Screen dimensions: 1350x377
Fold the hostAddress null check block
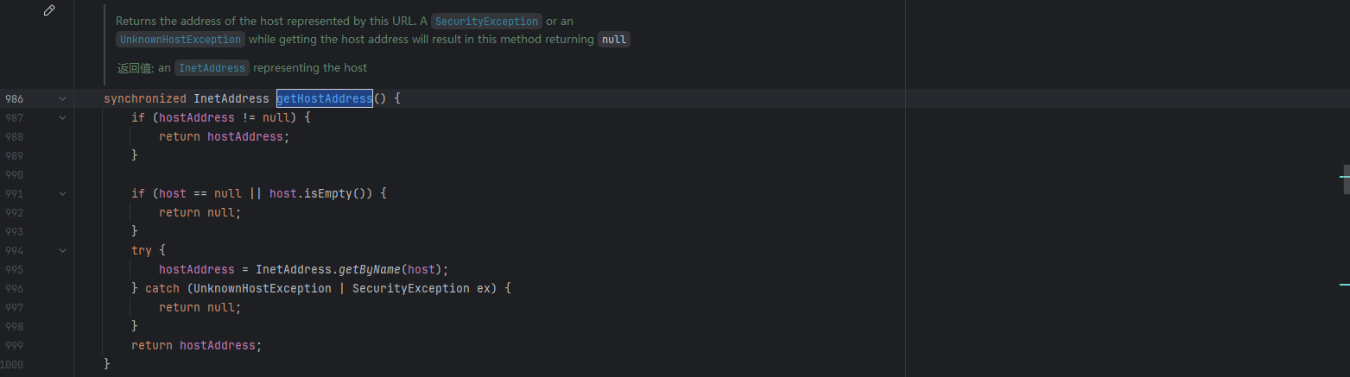pos(62,118)
